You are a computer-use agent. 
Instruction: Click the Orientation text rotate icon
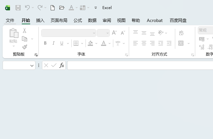[161, 33]
